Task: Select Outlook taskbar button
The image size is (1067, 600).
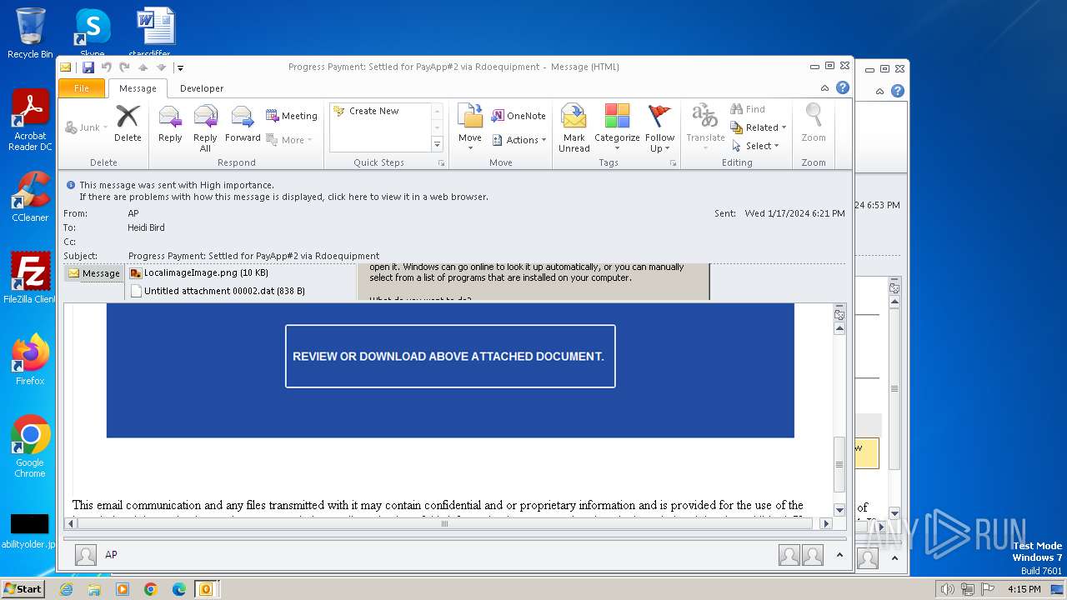Action: pyautogui.click(x=206, y=589)
